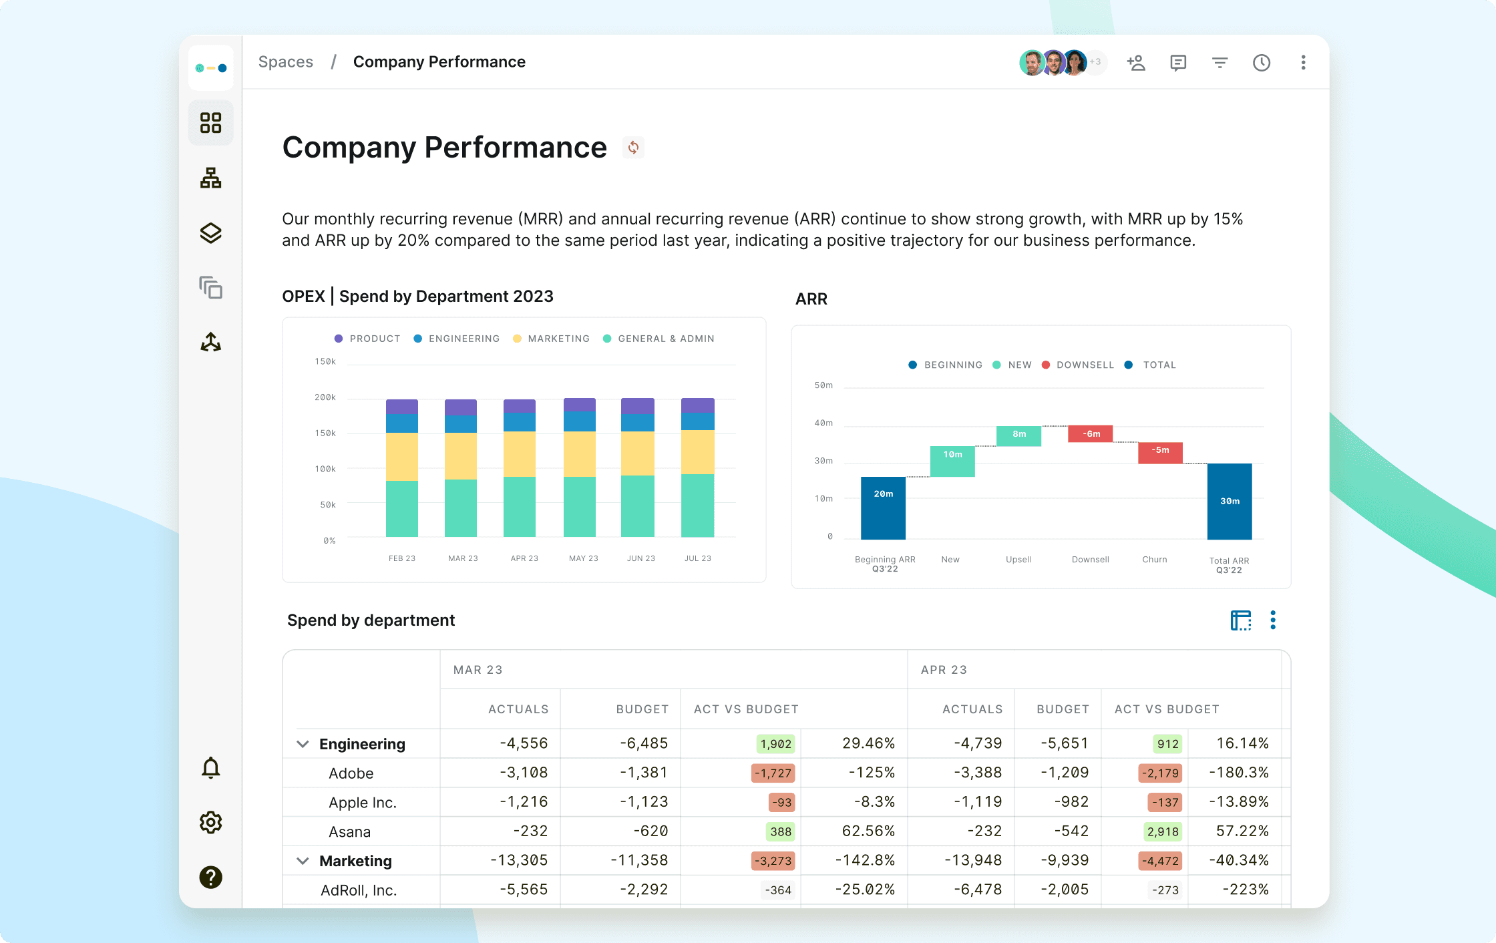Collapse the Engineering row chevron
Image resolution: width=1496 pixels, height=943 pixels.
tap(303, 744)
